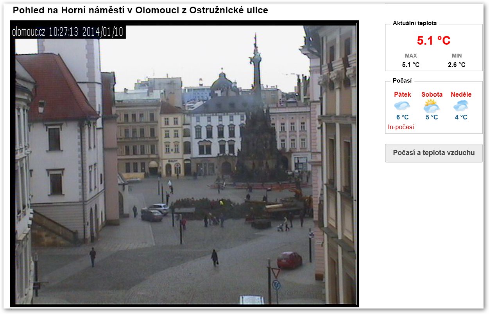Click the webcam timestamp overlay text
The height and width of the screenshot is (314, 489).
pos(68,32)
